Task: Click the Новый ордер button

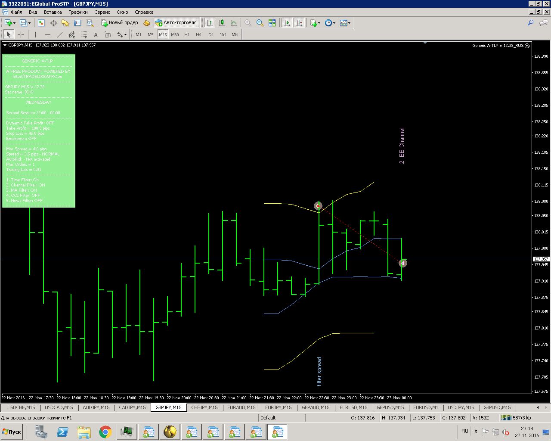Action: 120,23
